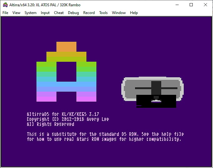
Task: Open the Record menu
Action: pos(89,13)
